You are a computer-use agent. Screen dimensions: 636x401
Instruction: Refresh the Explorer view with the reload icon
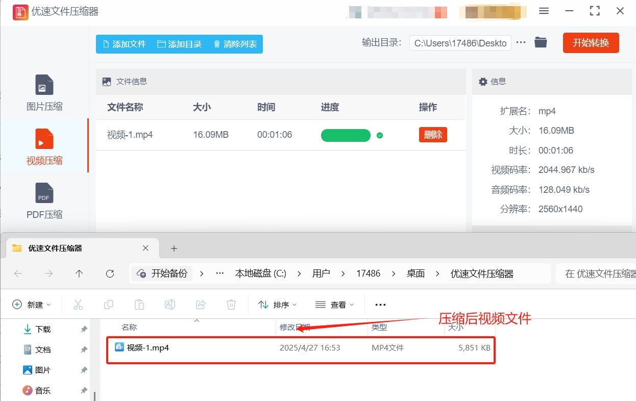[x=110, y=273]
